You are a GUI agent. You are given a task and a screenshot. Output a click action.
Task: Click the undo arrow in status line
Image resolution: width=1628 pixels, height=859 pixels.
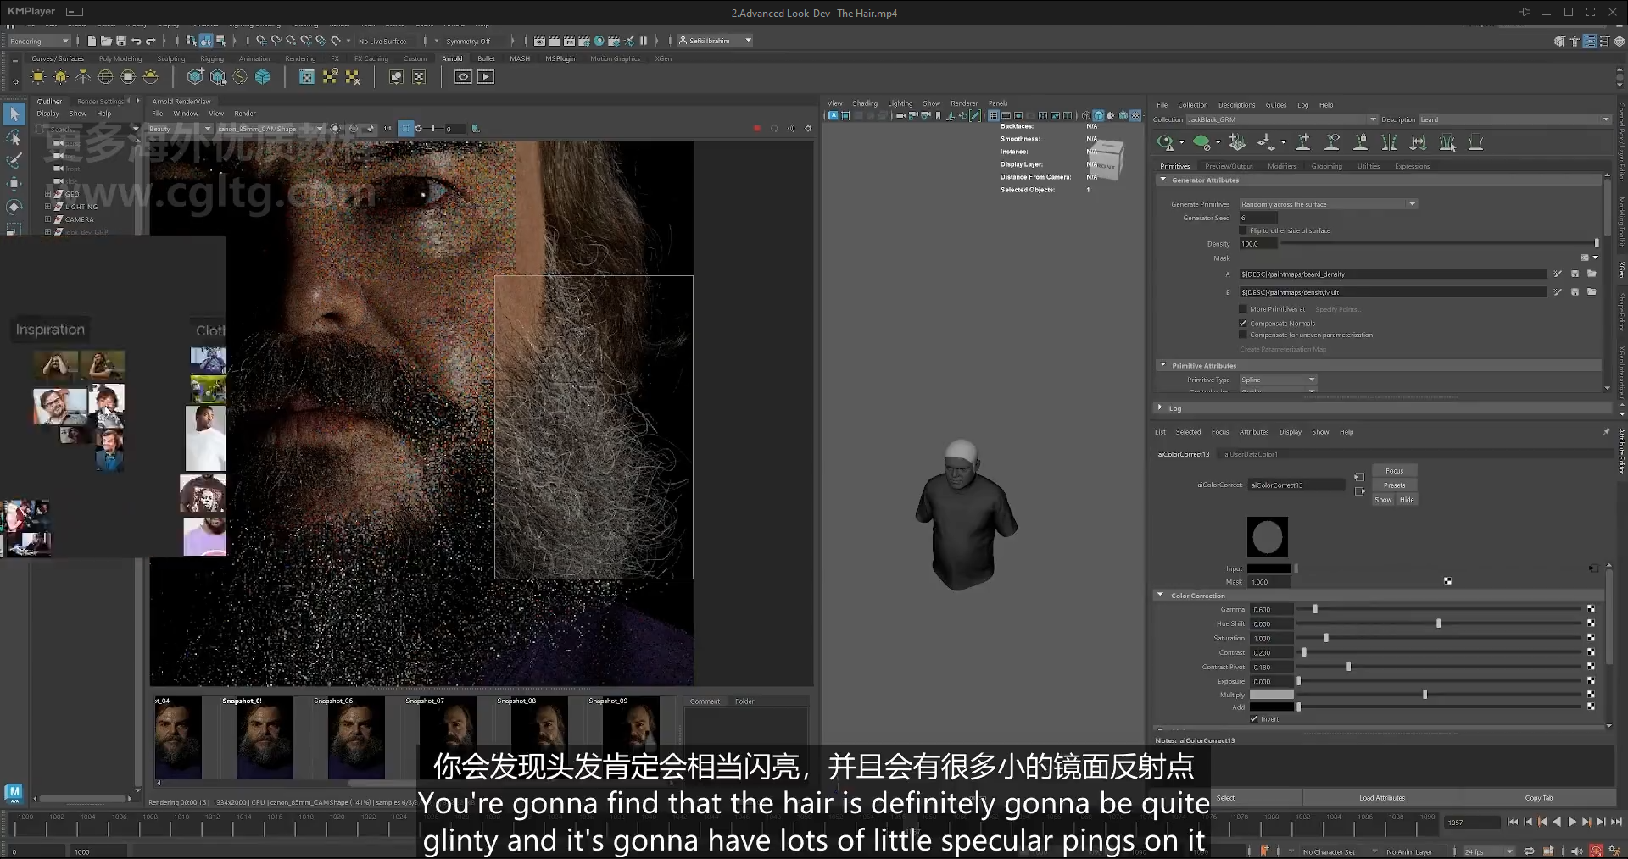tap(137, 41)
